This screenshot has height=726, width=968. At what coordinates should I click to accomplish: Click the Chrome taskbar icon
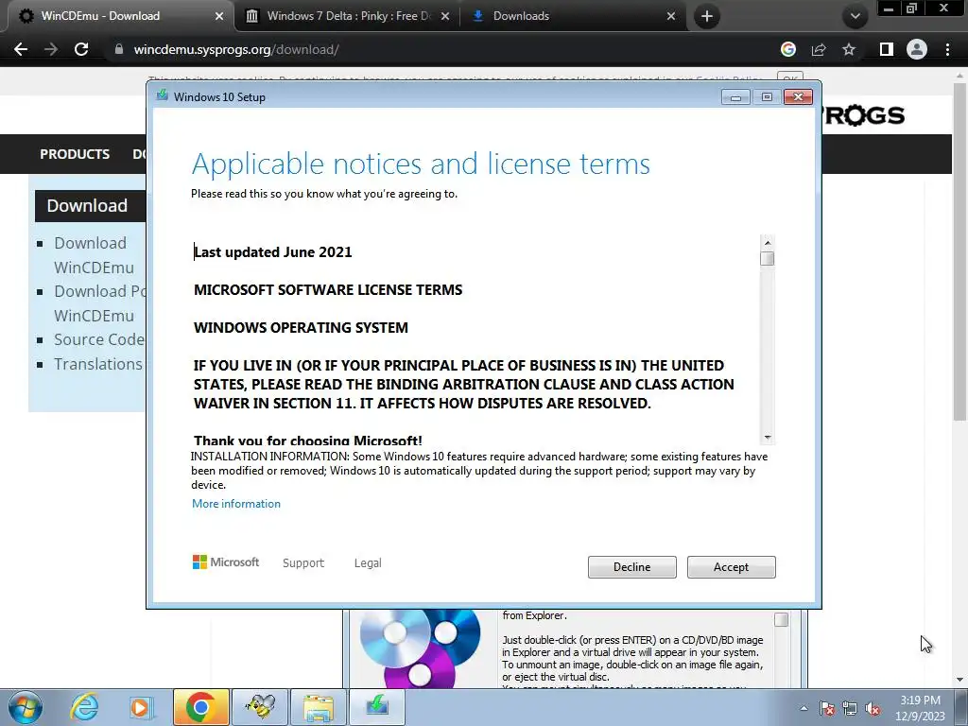(200, 707)
